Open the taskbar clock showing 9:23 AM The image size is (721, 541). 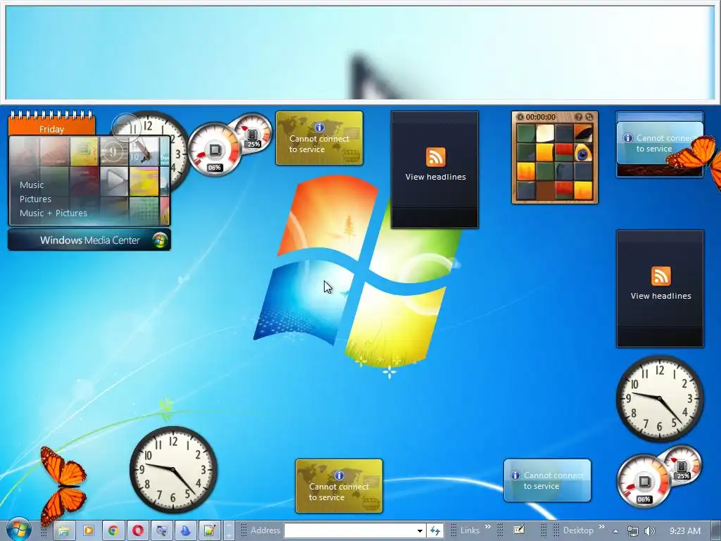pos(684,531)
